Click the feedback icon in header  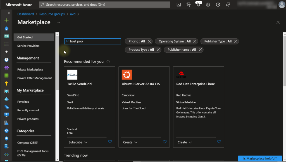point(228,5)
